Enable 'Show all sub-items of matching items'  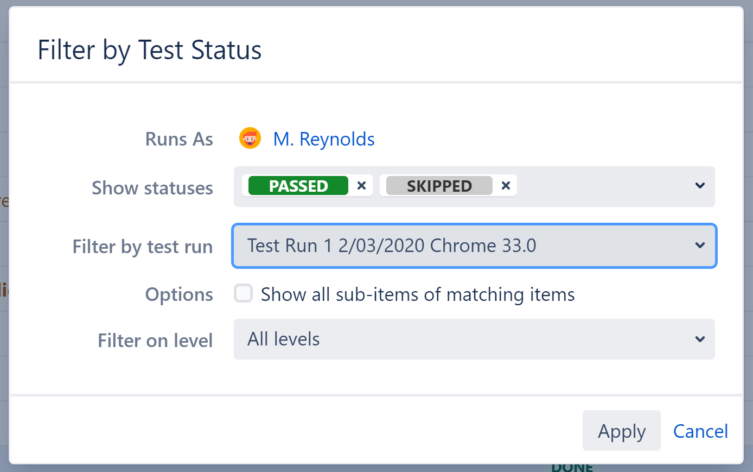pyautogui.click(x=243, y=293)
